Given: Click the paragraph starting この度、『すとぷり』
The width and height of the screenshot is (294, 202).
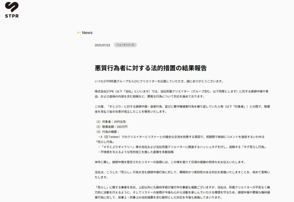Looking at the screenshot, I should [182, 109].
